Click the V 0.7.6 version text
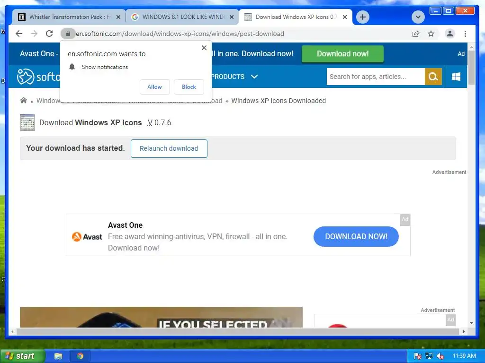Viewport: 485px width, 363px height. (159, 122)
